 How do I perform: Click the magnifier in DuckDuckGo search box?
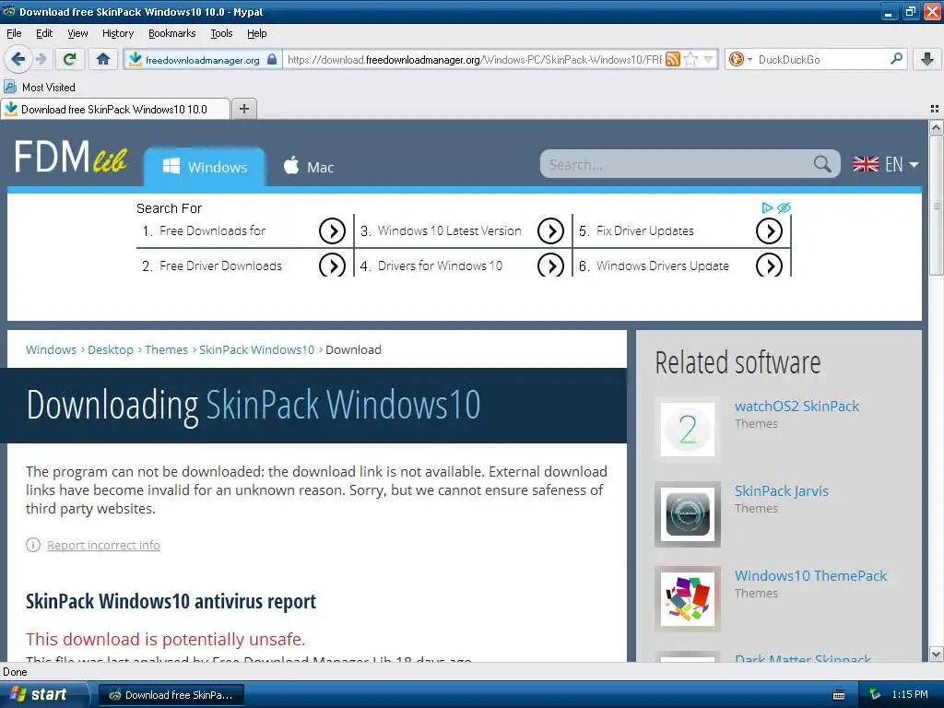(x=896, y=59)
